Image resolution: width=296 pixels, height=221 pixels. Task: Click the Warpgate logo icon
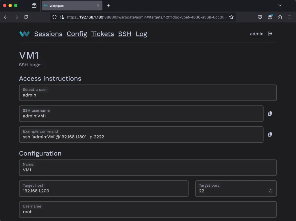click(x=24, y=34)
